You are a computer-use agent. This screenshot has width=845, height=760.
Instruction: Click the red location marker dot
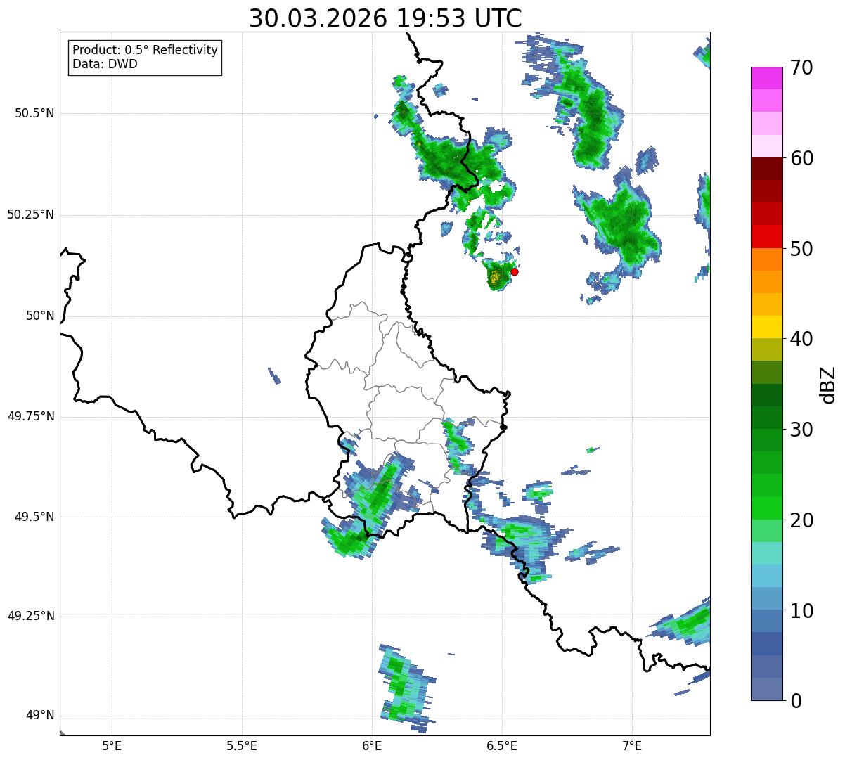[x=514, y=271]
